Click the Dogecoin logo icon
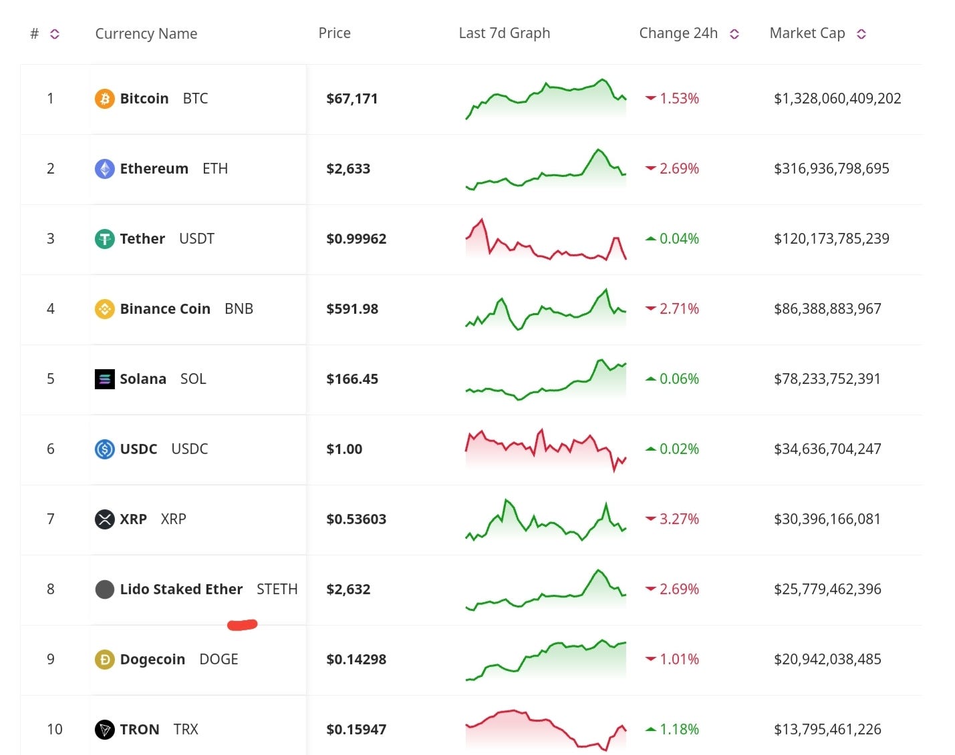The image size is (955, 755). [x=104, y=660]
